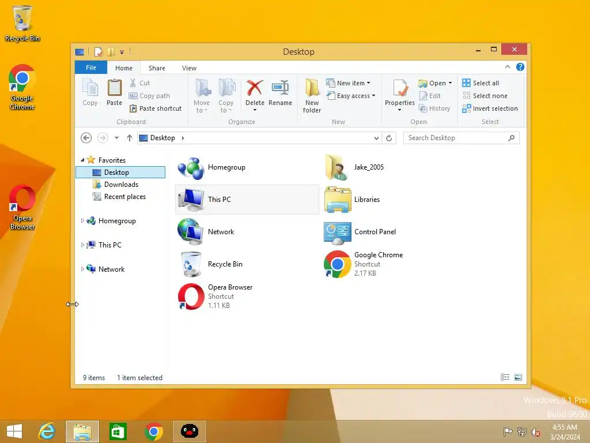590x443 pixels.
Task: Minimize the ribbon with the chevron
Action: (x=507, y=67)
